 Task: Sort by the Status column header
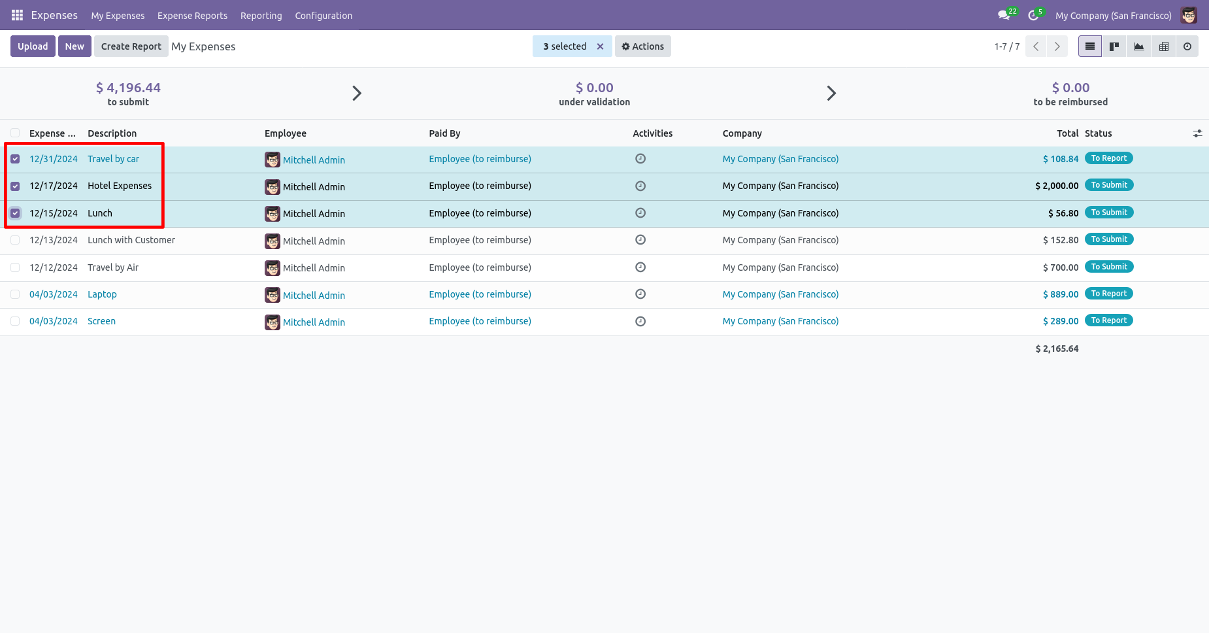click(1098, 133)
